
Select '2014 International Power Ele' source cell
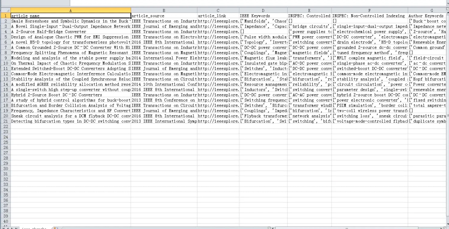(164, 58)
